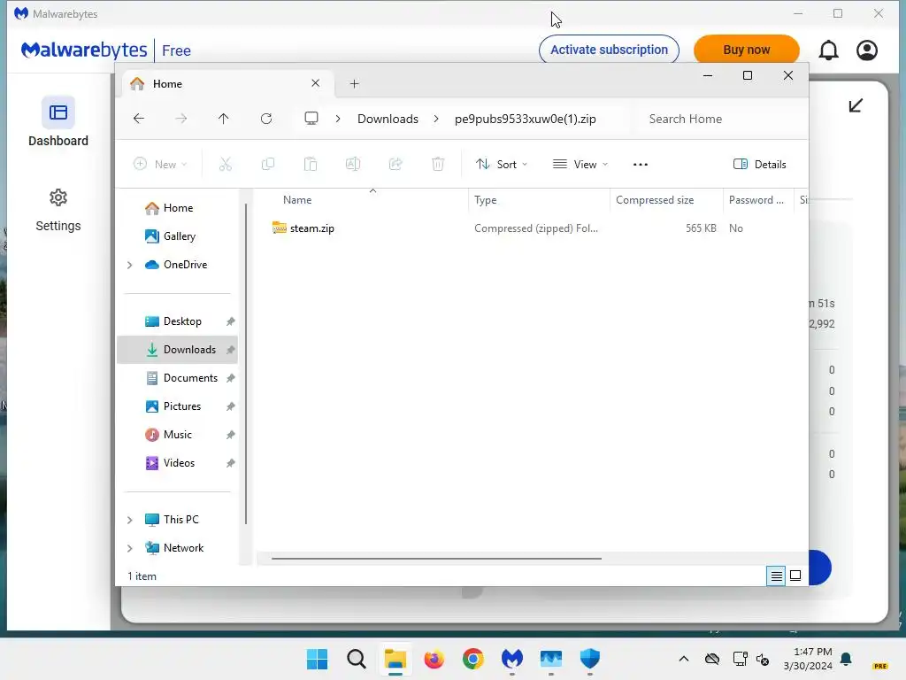
Task: Open Malwarebytes Settings gear
Action: tap(58, 197)
